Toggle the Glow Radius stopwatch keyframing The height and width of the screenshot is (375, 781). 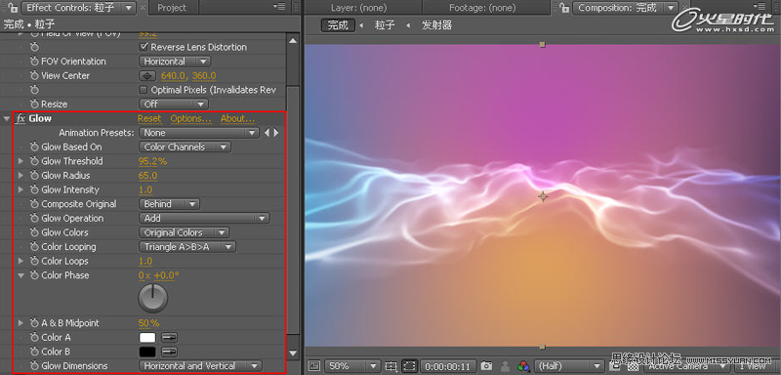(34, 176)
